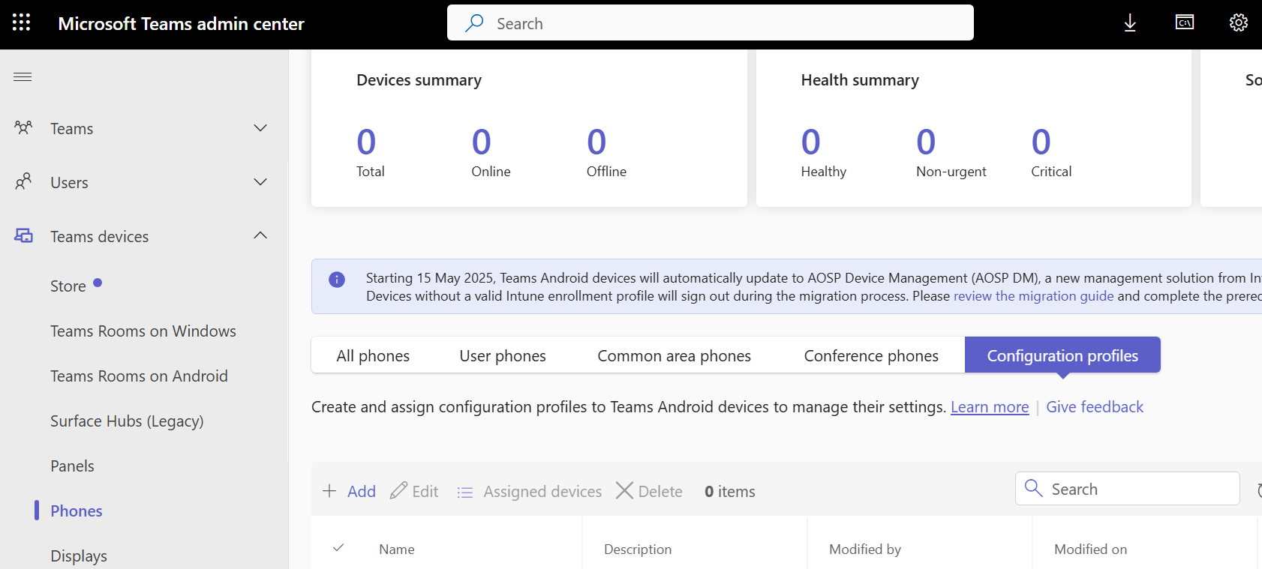Viewport: 1262px width, 569px height.
Task: Open Assigned devices in toolbar
Action: click(x=529, y=491)
